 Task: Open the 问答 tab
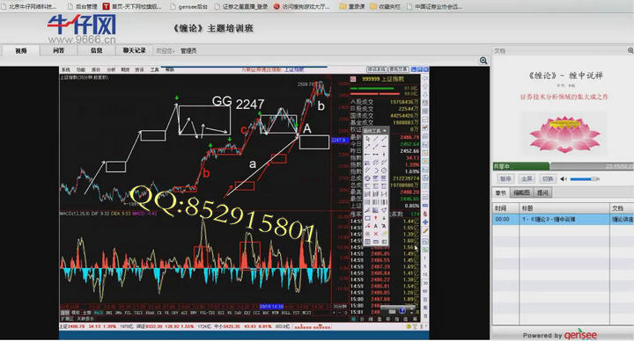(59, 50)
